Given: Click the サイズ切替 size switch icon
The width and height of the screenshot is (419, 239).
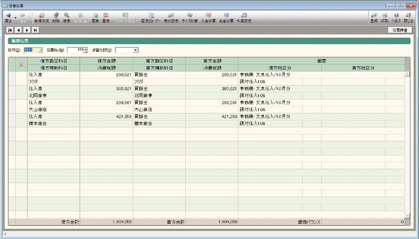Looking at the screenshot, I should (189, 17).
